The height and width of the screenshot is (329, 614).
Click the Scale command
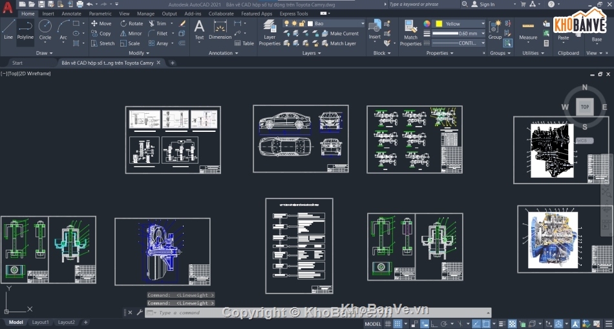click(x=130, y=43)
